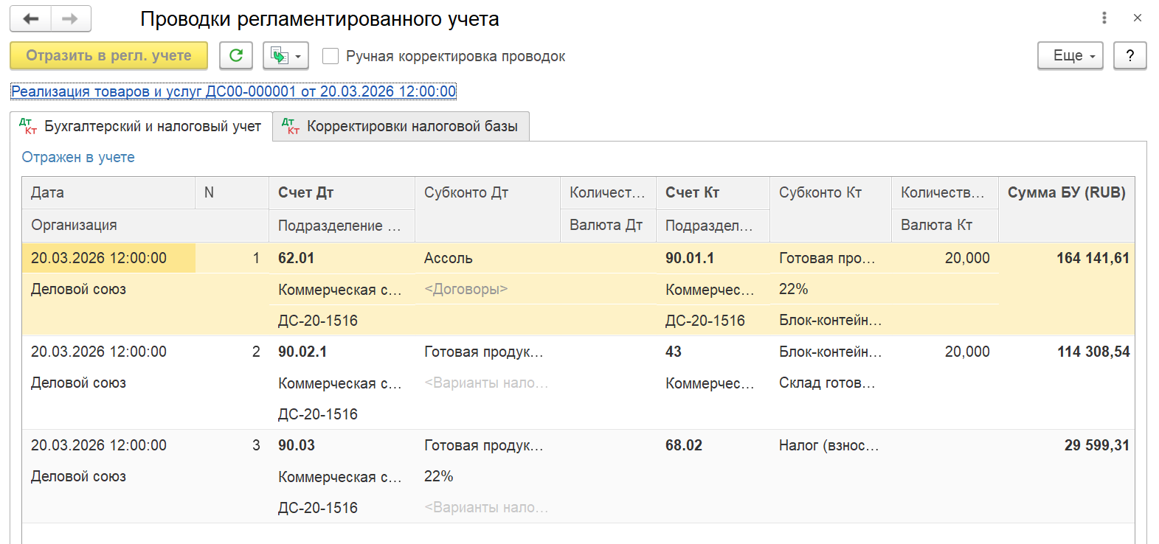Click the green refresh icon

point(236,55)
